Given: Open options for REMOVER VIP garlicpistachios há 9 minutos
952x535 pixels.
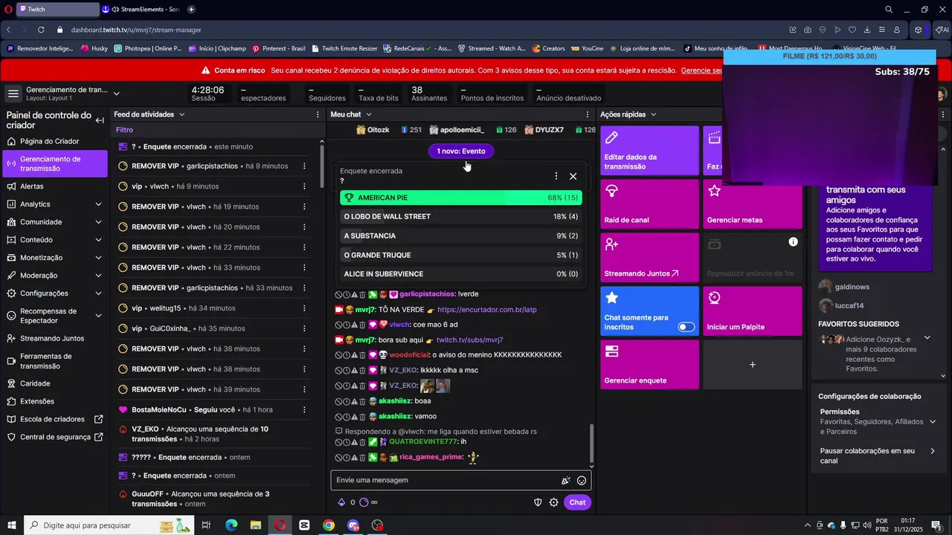Looking at the screenshot, I should (x=304, y=166).
